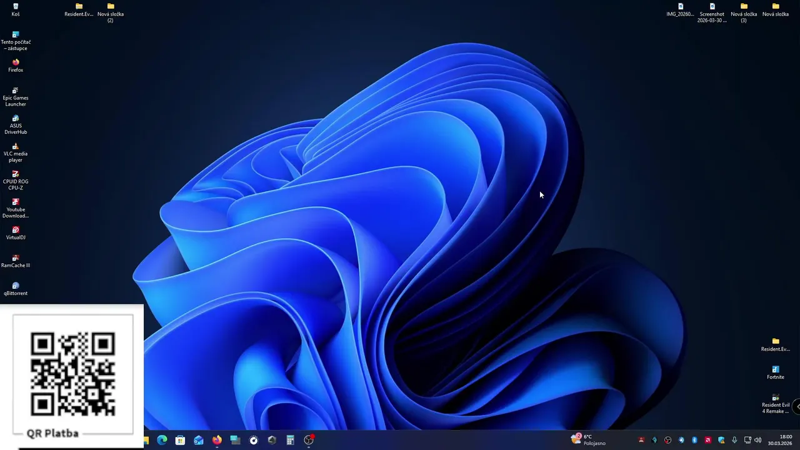800x450 pixels.
Task: Open the Outlook mail taskbar icon
Action: (x=199, y=440)
